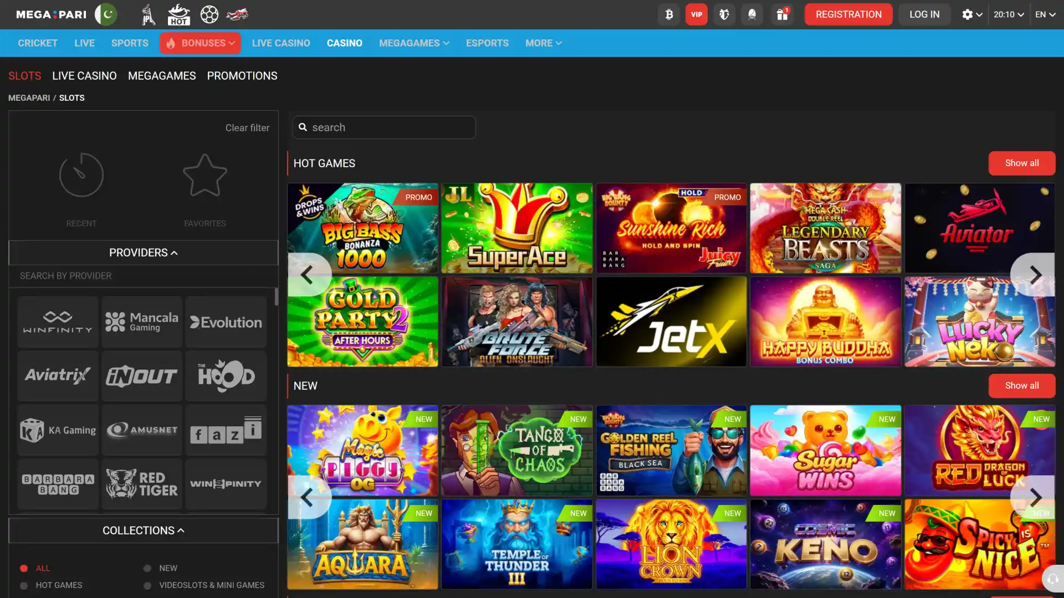Open the rocket icon next to gift box
The image size is (1064, 598).
(x=752, y=14)
